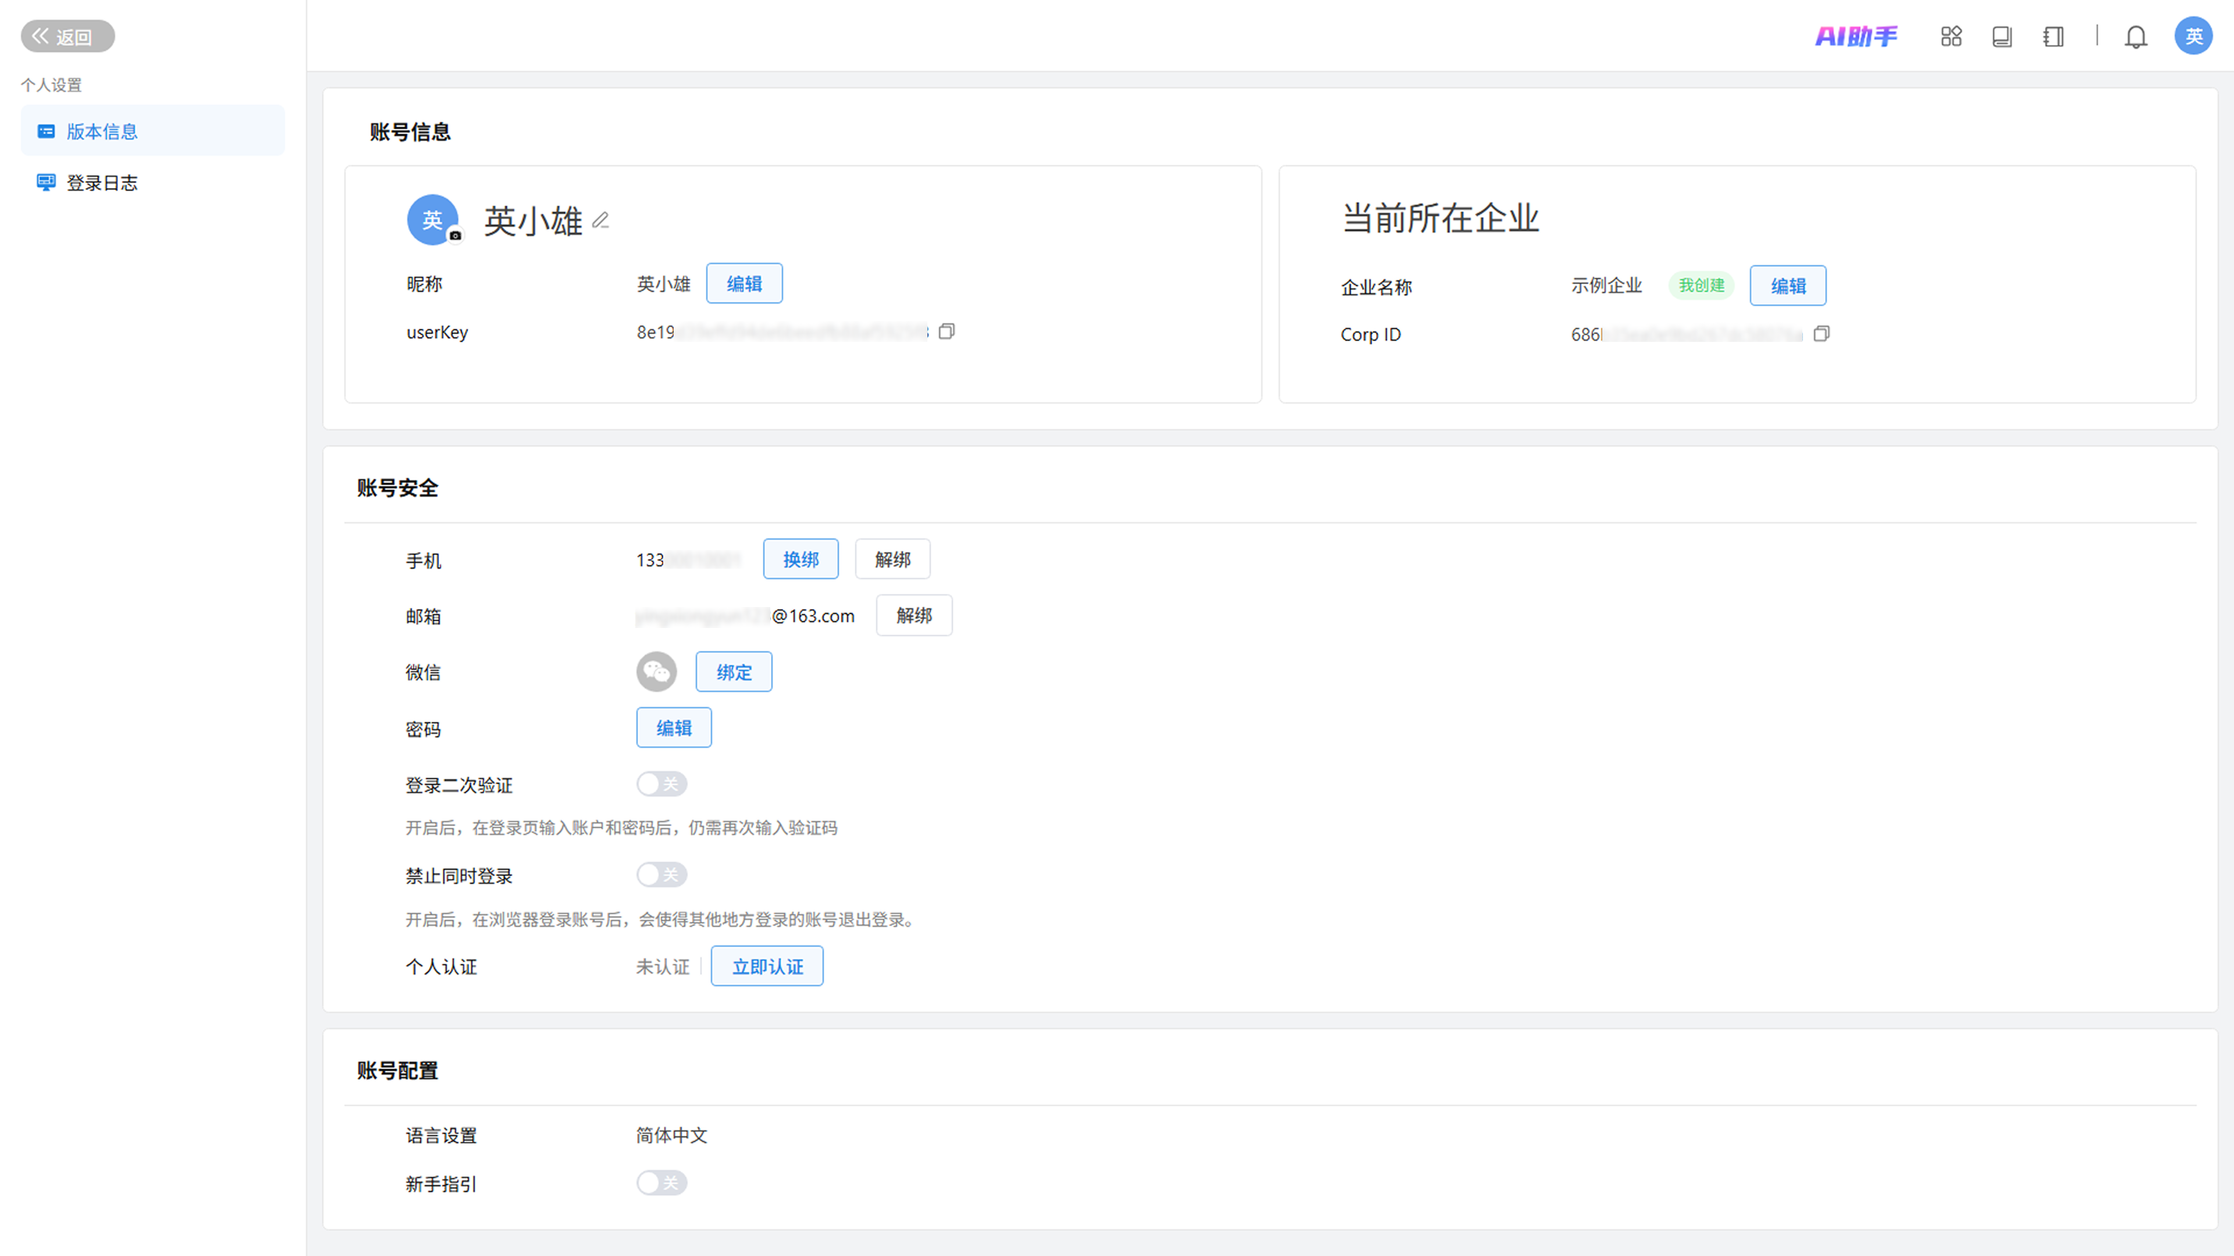Click the book icon in header
This screenshot has width=2234, height=1256.
pos(2001,37)
